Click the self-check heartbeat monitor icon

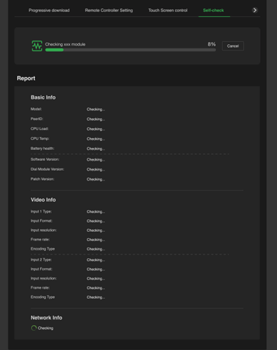(x=37, y=46)
